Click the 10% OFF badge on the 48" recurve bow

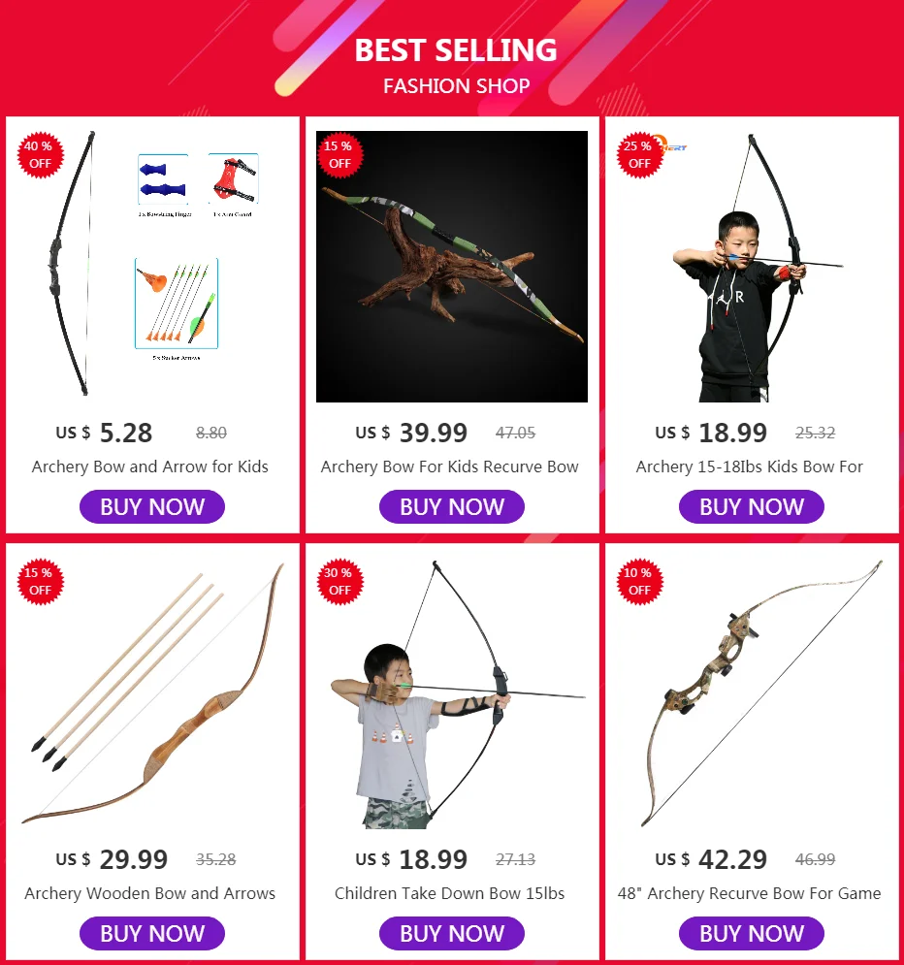coord(640,582)
